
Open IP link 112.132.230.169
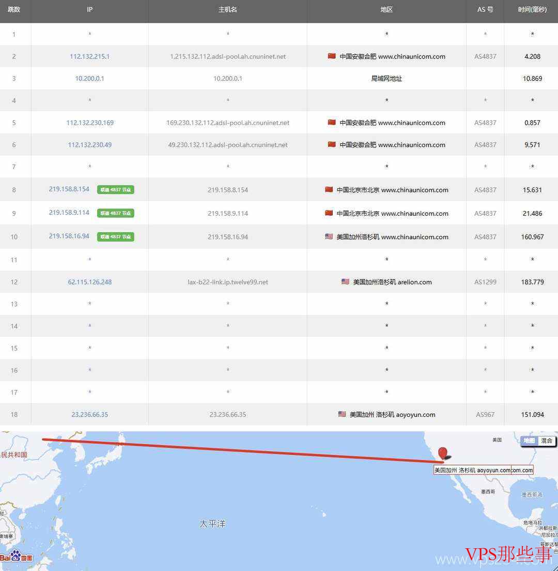point(90,123)
